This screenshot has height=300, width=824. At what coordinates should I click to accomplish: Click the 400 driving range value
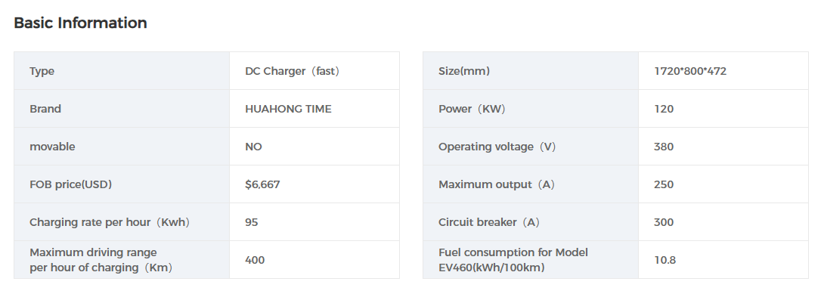pos(255,260)
